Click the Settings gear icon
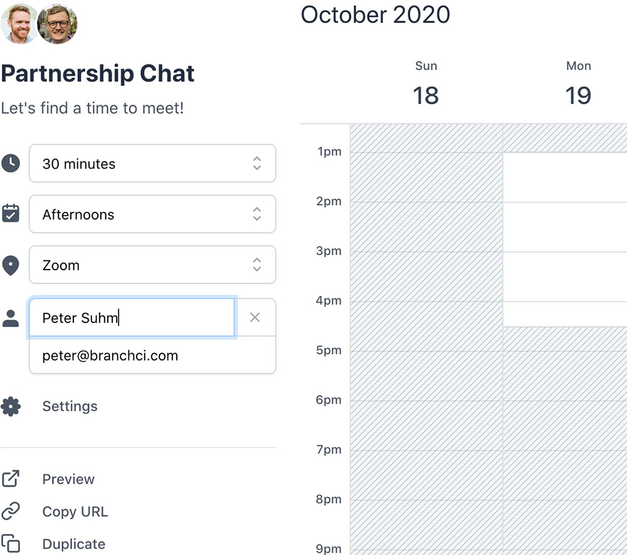627x555 pixels. [x=11, y=406]
